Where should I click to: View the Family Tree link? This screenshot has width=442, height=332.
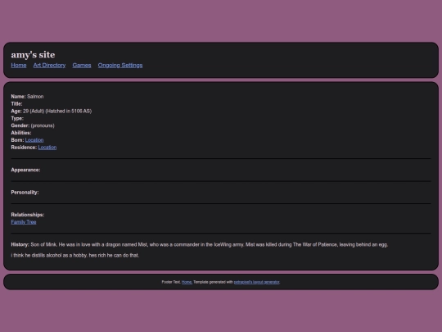24,222
